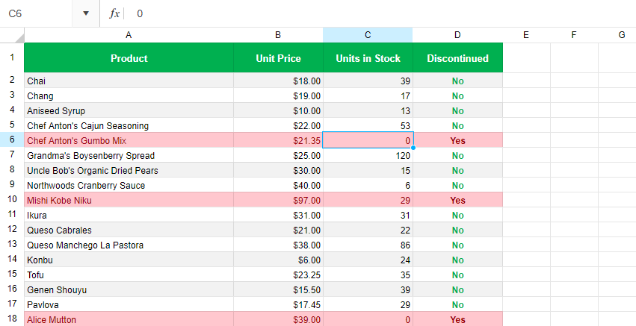
Task: Click the No cell for Tofu
Action: (x=457, y=275)
